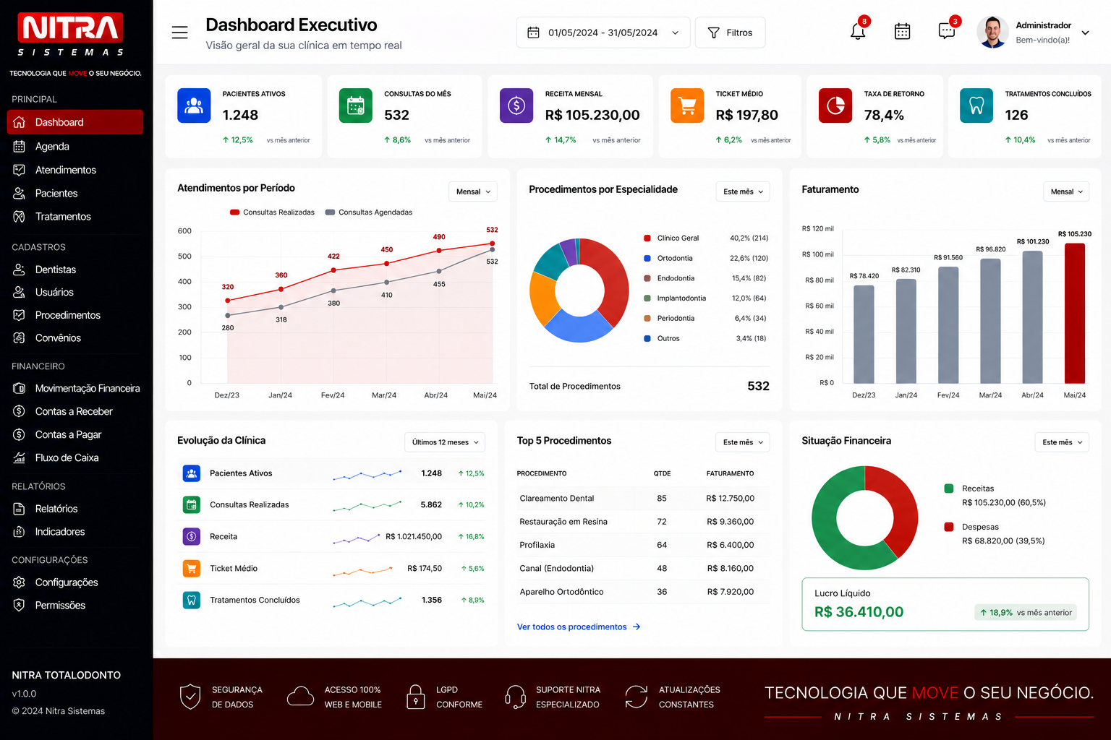Toggle Consultas Agendadas legend in chart
Image resolution: width=1111 pixels, height=740 pixels.
[x=369, y=212]
